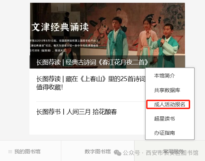Open the 人间三月 拾花酿春 article
The width and height of the screenshot is (205, 161).
coord(77,112)
